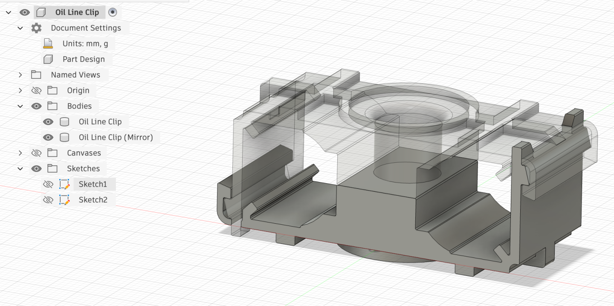Click the Canvases folder icon
The image size is (614, 306).
[x=52, y=153]
